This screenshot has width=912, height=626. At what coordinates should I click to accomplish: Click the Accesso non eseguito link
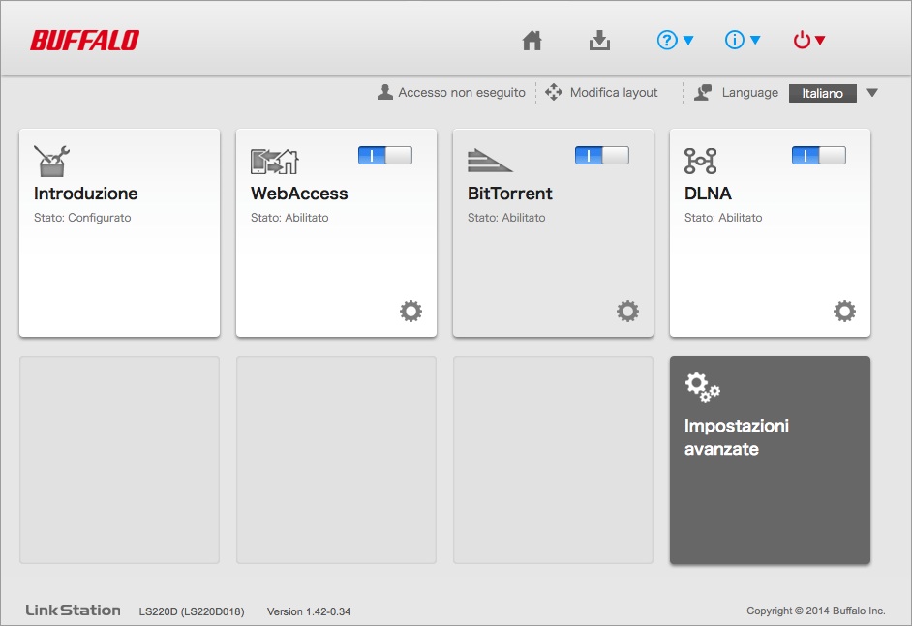(x=461, y=93)
